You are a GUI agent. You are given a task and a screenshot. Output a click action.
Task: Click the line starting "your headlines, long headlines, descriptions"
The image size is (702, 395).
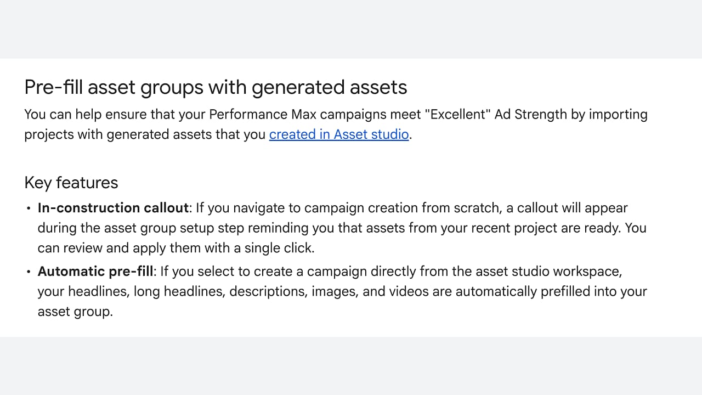pos(342,291)
